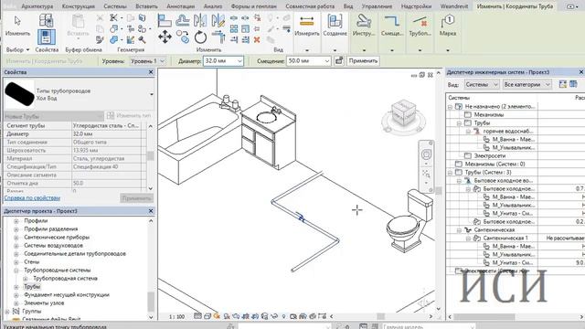Close the Диспетчер проекта panel
Screen dimensions: 585x329
(151, 211)
